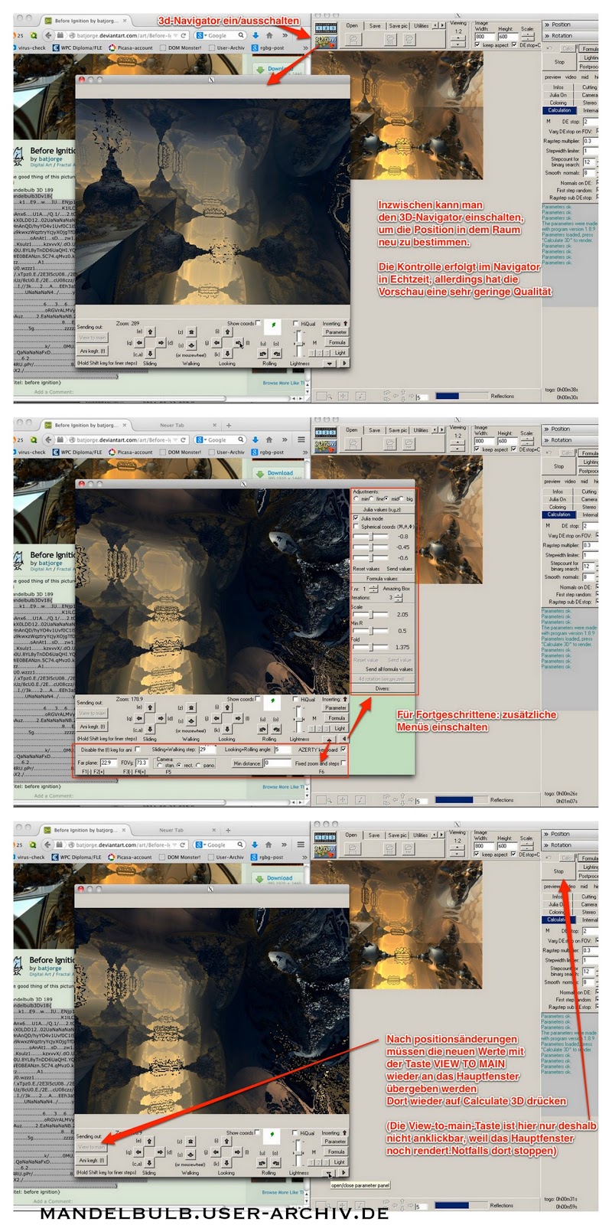The image size is (612, 1225).
Task: Toggle AZERTY keyboard checkbox
Action: (x=343, y=750)
